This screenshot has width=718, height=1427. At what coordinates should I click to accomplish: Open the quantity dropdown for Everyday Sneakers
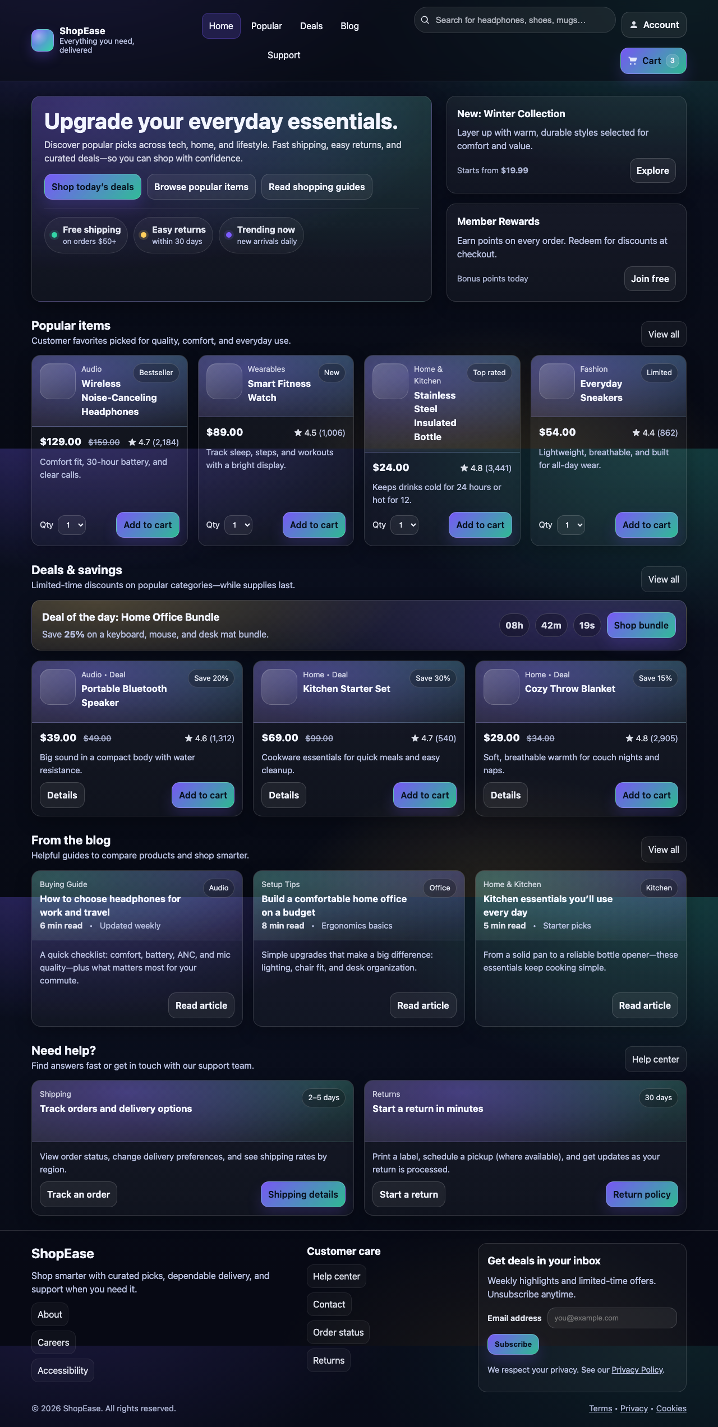point(570,525)
